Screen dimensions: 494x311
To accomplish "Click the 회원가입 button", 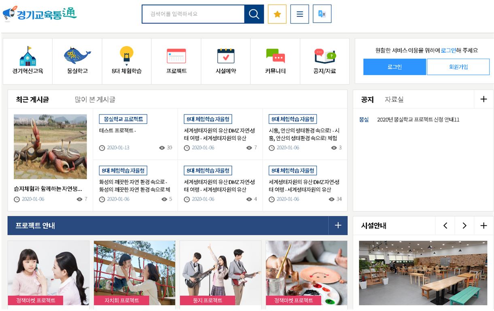I will click(x=458, y=67).
